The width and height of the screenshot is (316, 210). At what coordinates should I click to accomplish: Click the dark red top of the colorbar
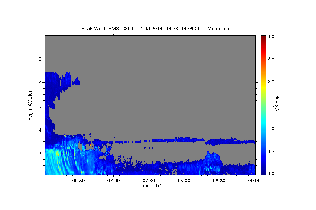(263, 38)
